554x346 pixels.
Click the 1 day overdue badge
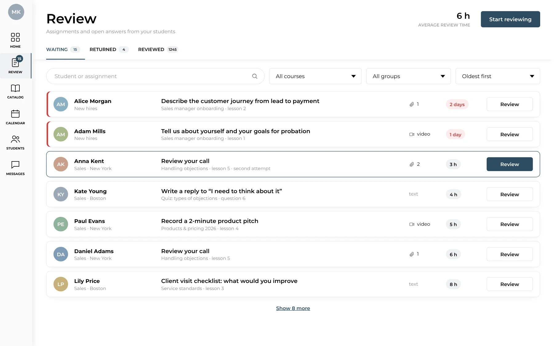pos(456,134)
